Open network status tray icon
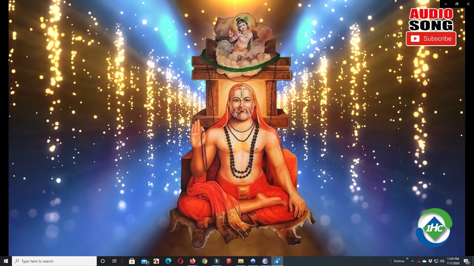 (436, 261)
